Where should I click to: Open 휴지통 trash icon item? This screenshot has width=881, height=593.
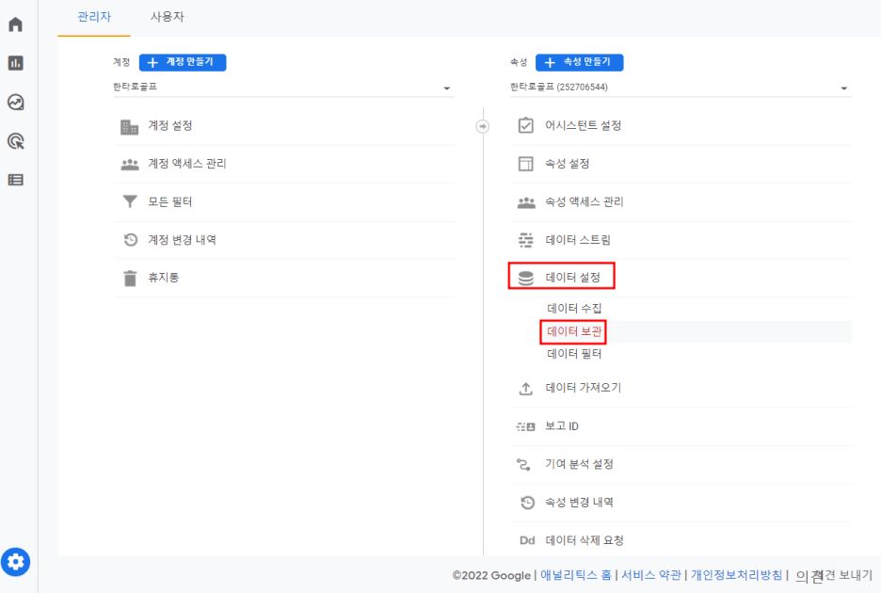[284, 278]
